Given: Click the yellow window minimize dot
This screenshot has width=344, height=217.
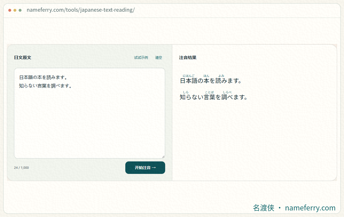Looking at the screenshot, I should (x=15, y=10).
